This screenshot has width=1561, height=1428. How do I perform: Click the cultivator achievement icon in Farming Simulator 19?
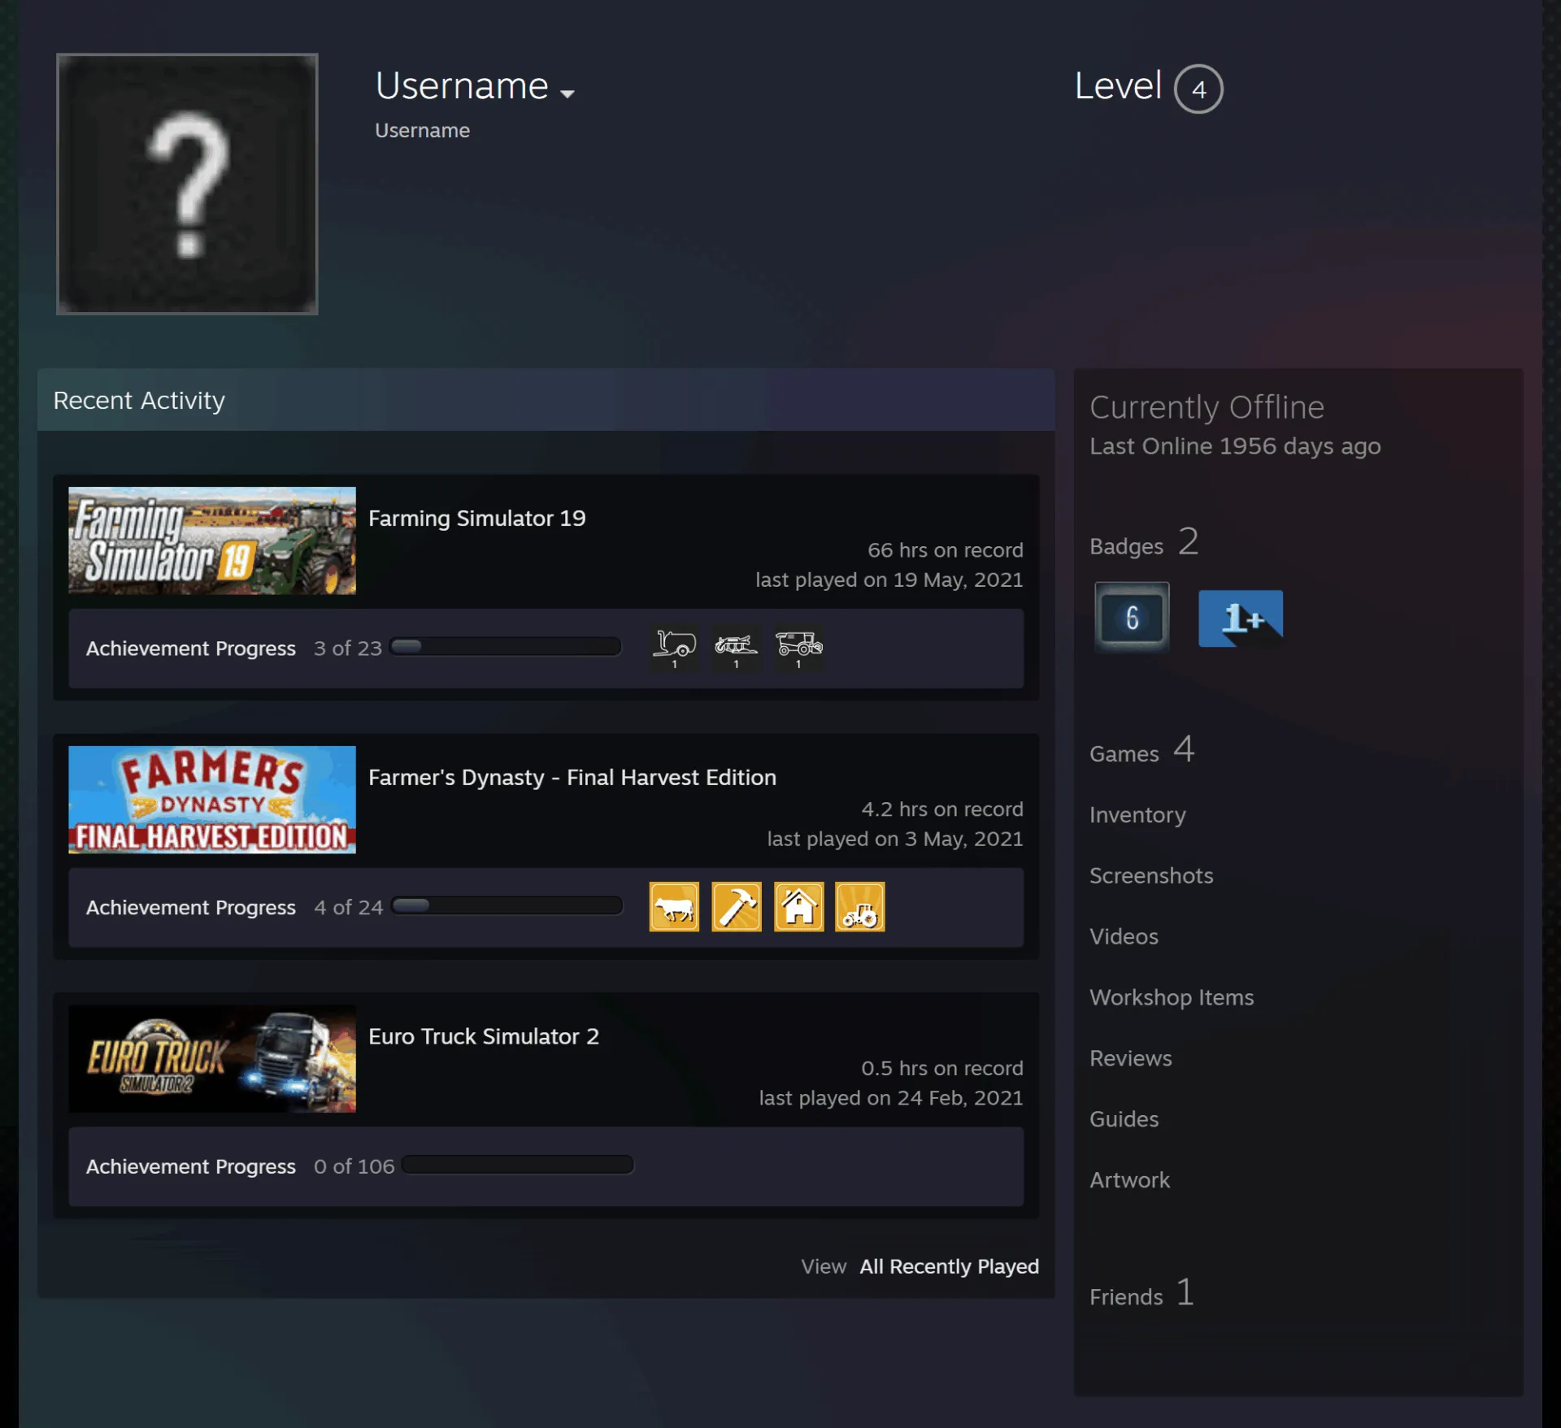pos(737,648)
